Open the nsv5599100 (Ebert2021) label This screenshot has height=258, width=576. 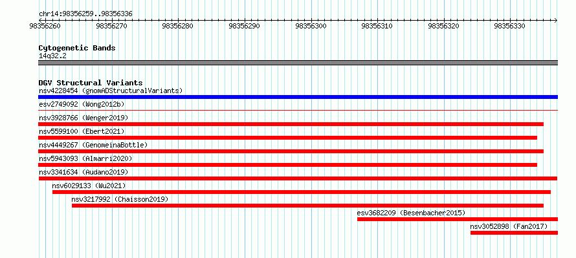82,131
